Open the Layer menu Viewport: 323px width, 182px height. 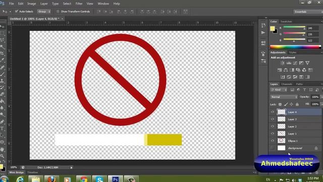(44, 4)
